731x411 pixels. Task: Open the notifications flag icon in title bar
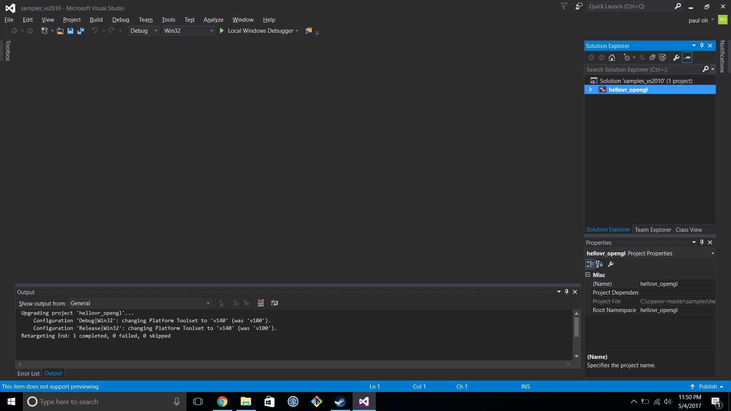pyautogui.click(x=564, y=6)
